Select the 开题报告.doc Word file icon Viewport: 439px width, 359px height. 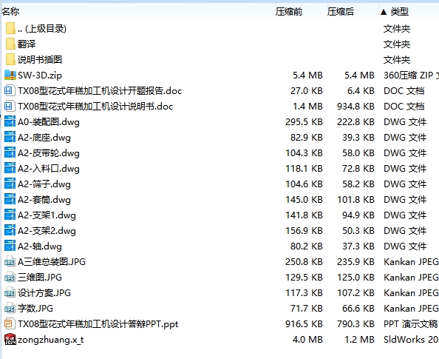point(10,90)
